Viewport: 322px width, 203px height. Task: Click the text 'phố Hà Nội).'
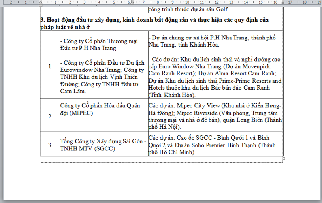point(164,127)
